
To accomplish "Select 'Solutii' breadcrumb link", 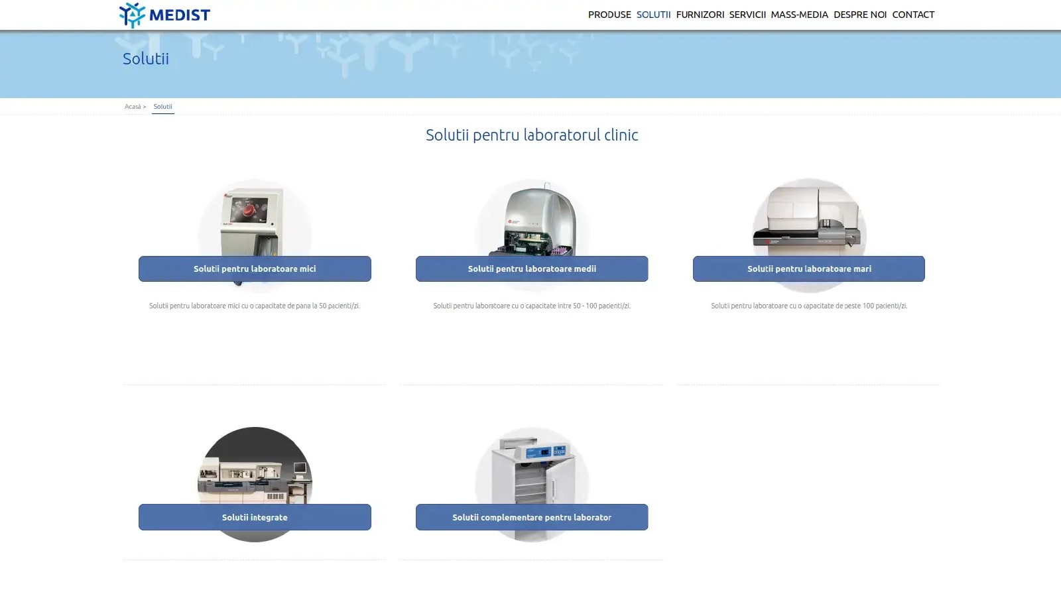I will click(162, 106).
